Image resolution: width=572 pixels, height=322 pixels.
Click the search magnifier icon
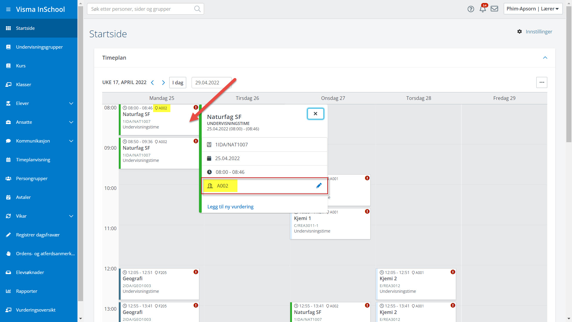197,9
